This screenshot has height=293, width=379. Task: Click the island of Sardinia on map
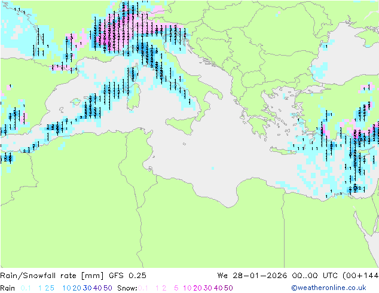(x=134, y=97)
